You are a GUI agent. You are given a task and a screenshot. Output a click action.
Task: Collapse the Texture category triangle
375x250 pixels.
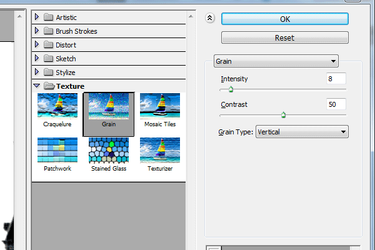pyautogui.click(x=37, y=86)
